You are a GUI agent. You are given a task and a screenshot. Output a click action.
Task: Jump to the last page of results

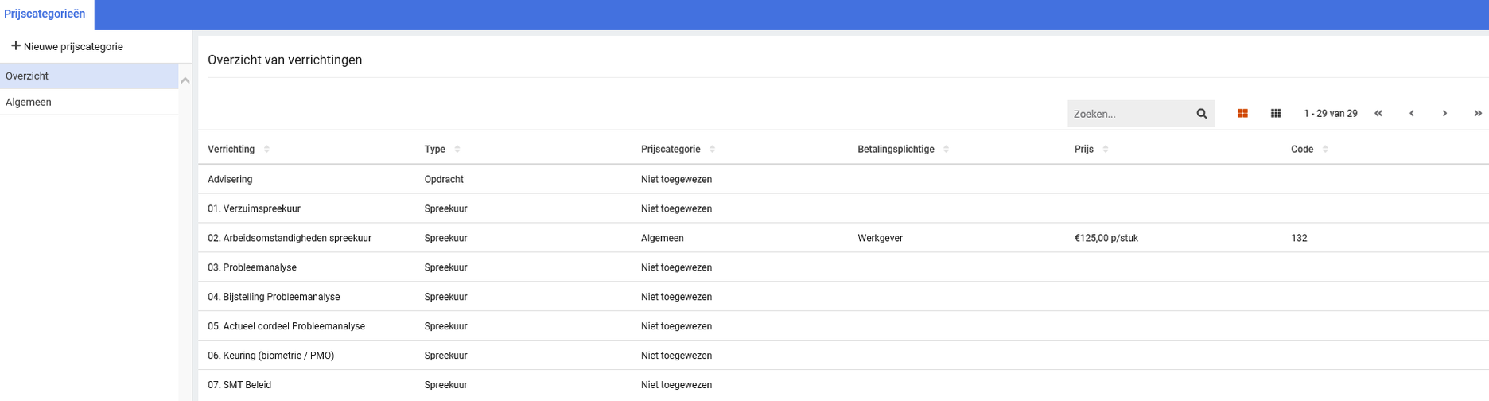click(1477, 114)
